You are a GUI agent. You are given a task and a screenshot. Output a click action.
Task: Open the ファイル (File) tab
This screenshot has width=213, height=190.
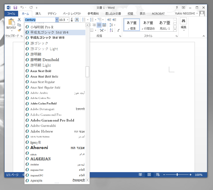[11, 13]
